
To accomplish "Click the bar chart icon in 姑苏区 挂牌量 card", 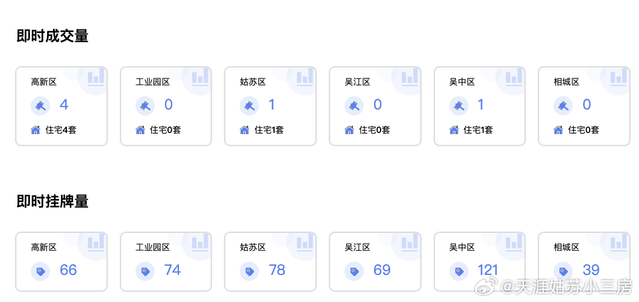I will (x=305, y=244).
